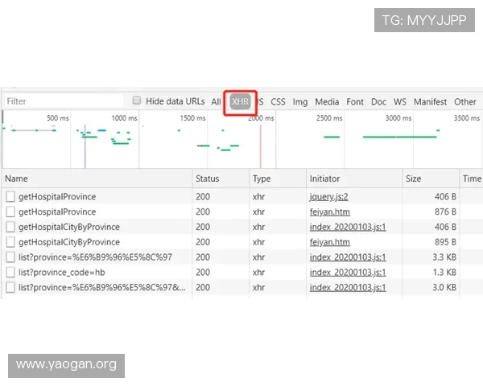Click size value 406 B of jquery.js row

coord(445,196)
